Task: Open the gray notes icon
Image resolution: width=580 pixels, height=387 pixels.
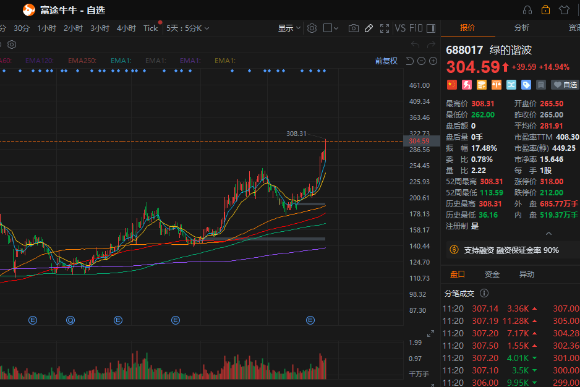Action: pyautogui.click(x=541, y=85)
